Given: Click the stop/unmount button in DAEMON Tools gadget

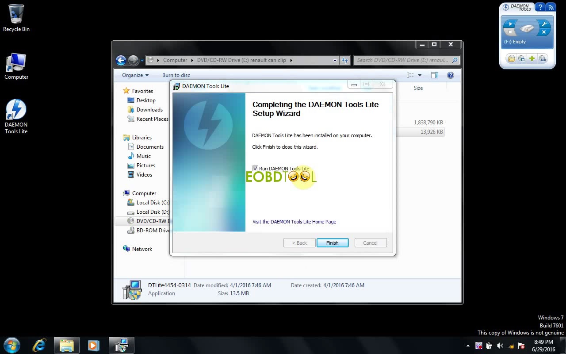Looking at the screenshot, I should tap(510, 32).
